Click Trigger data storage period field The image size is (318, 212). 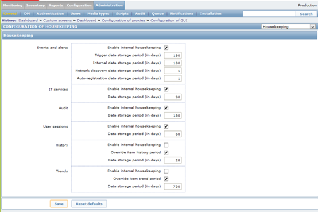pyautogui.click(x=173, y=55)
